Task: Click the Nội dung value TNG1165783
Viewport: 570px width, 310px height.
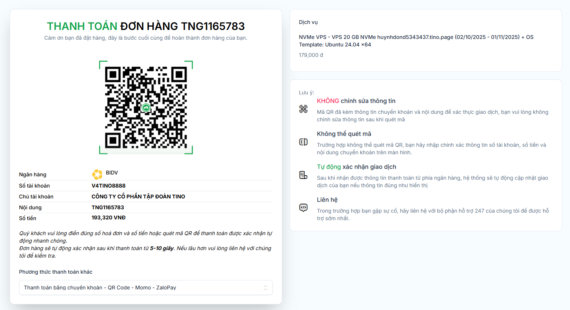Action: (108, 207)
